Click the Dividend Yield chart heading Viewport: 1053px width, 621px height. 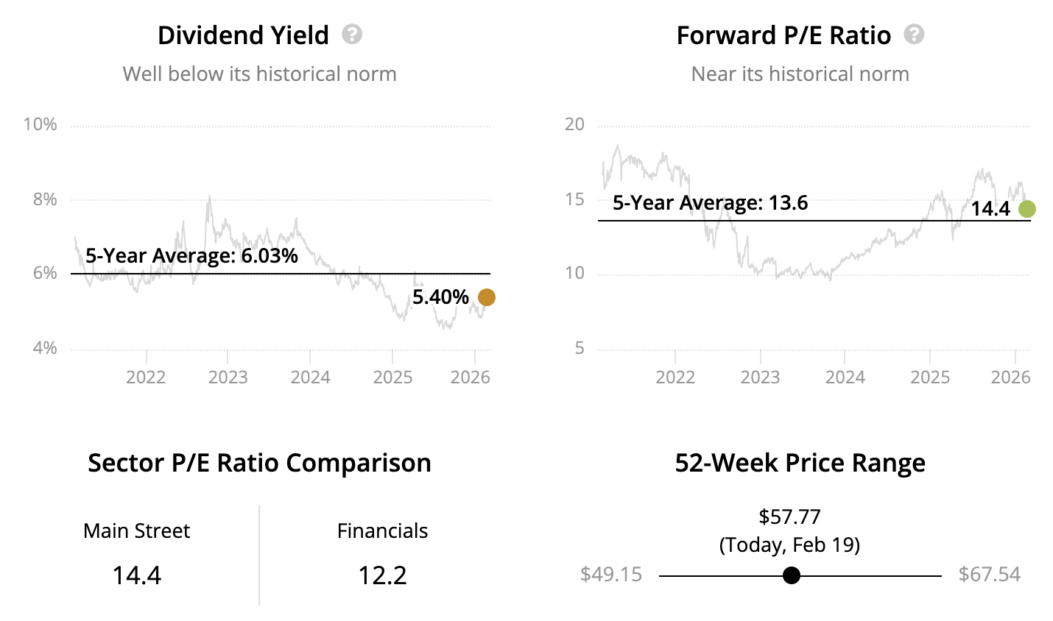[x=243, y=35]
